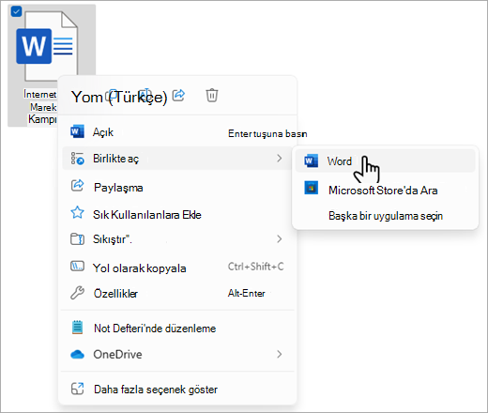Select Sık Kullanılanlara Ekle

177,215
